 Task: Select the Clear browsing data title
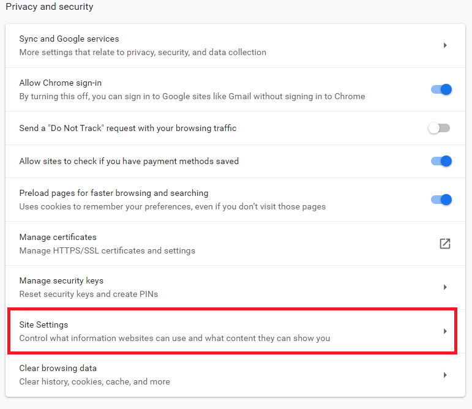[58, 368]
